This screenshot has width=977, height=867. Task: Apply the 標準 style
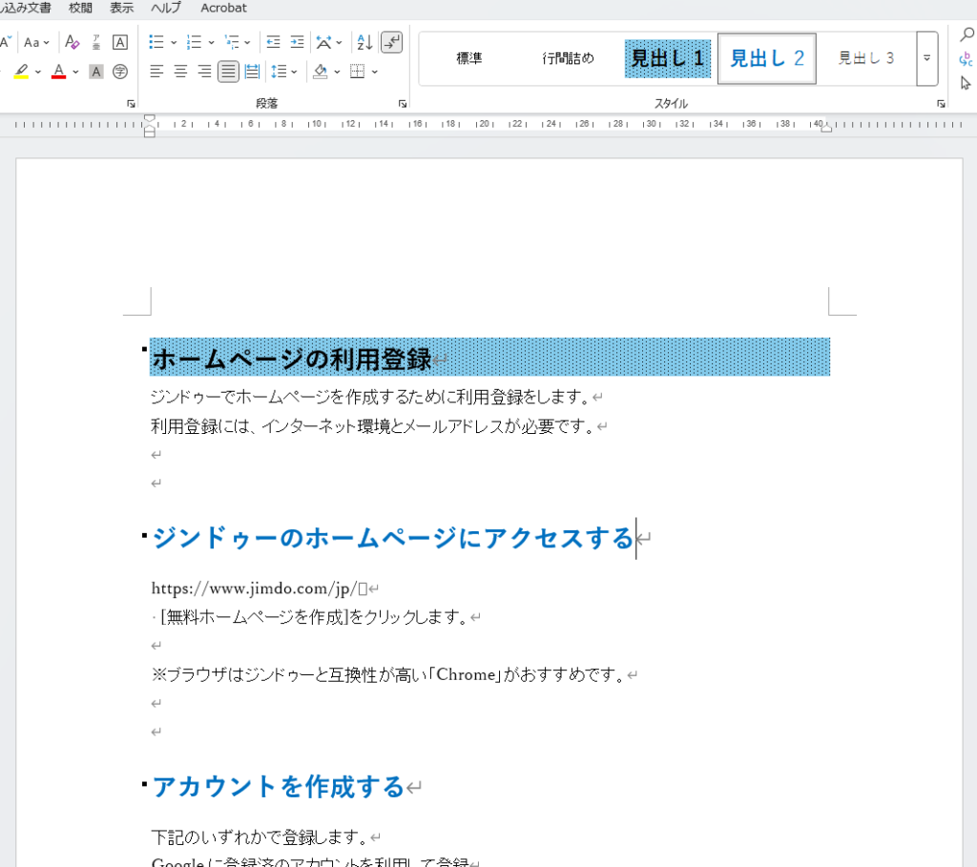(x=468, y=58)
